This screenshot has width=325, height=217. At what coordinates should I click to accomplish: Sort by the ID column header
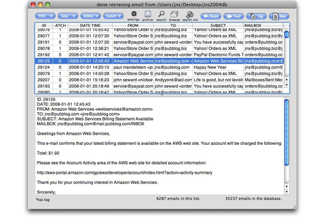(44, 25)
